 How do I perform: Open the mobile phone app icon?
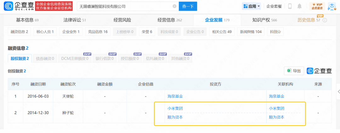click(x=290, y=6)
